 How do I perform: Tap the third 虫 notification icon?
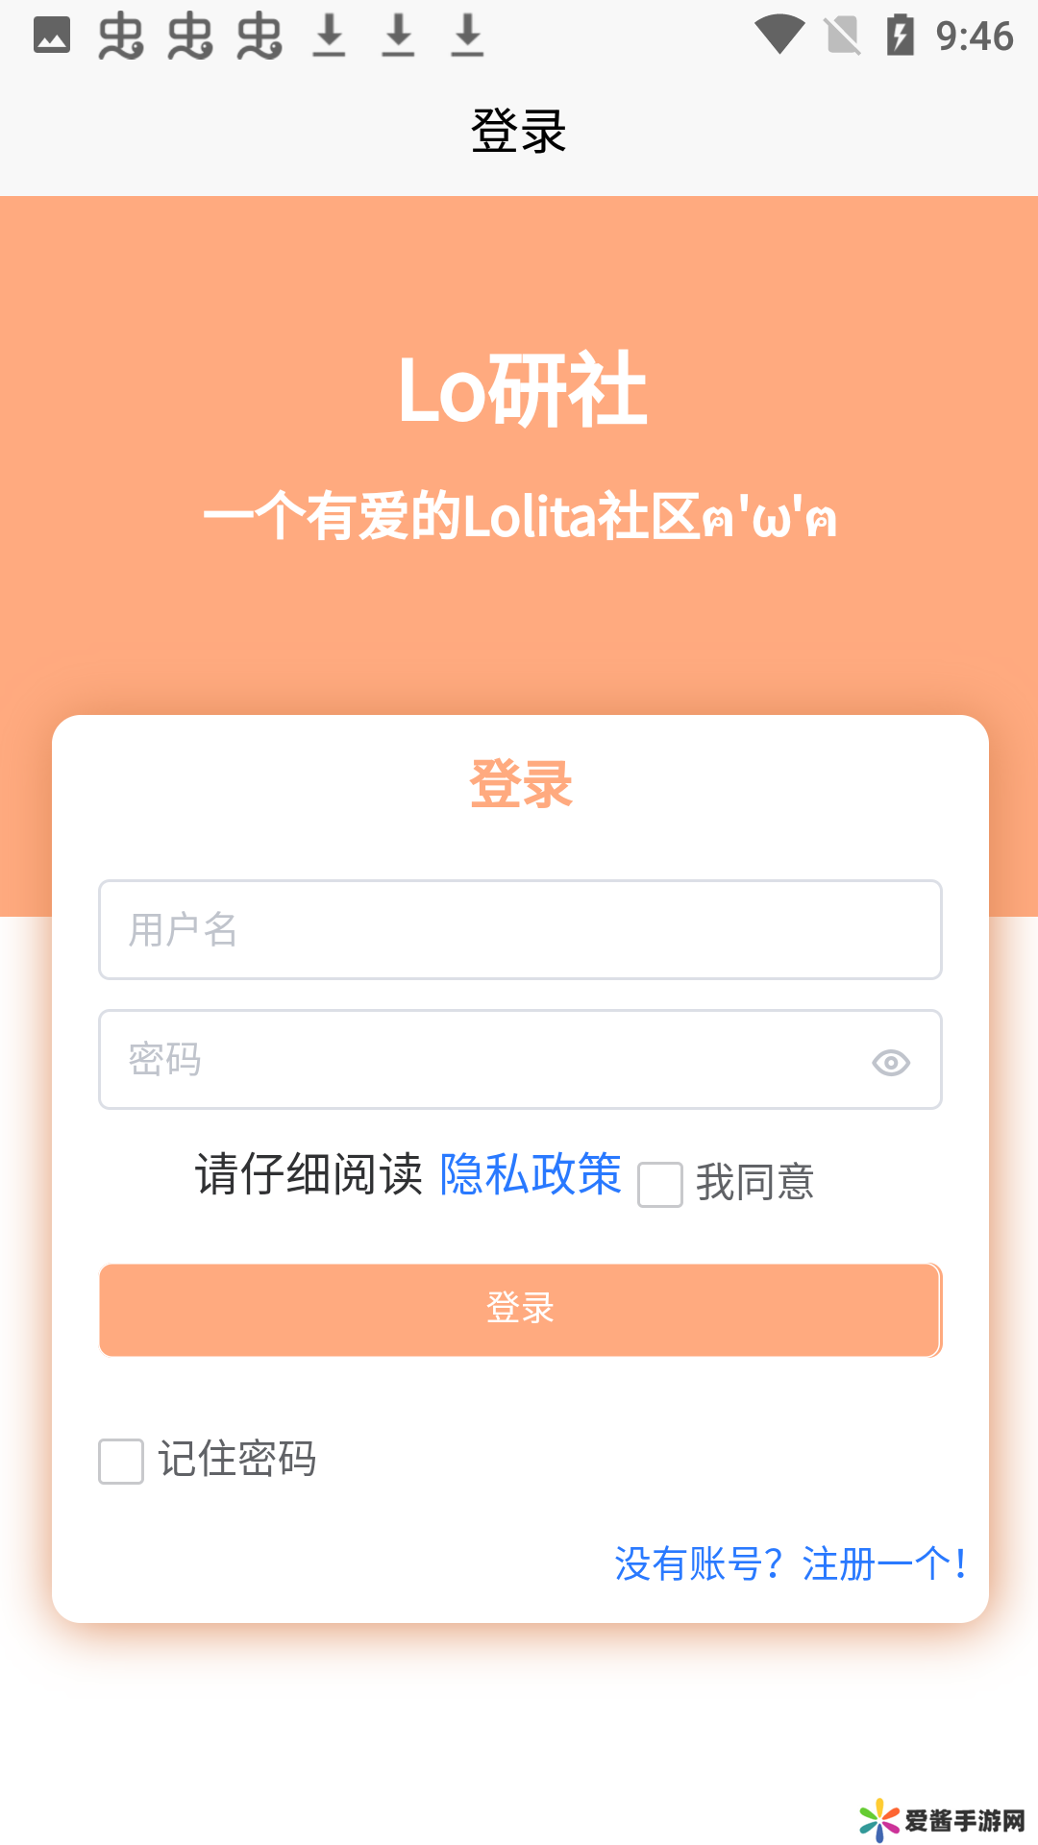point(259,37)
